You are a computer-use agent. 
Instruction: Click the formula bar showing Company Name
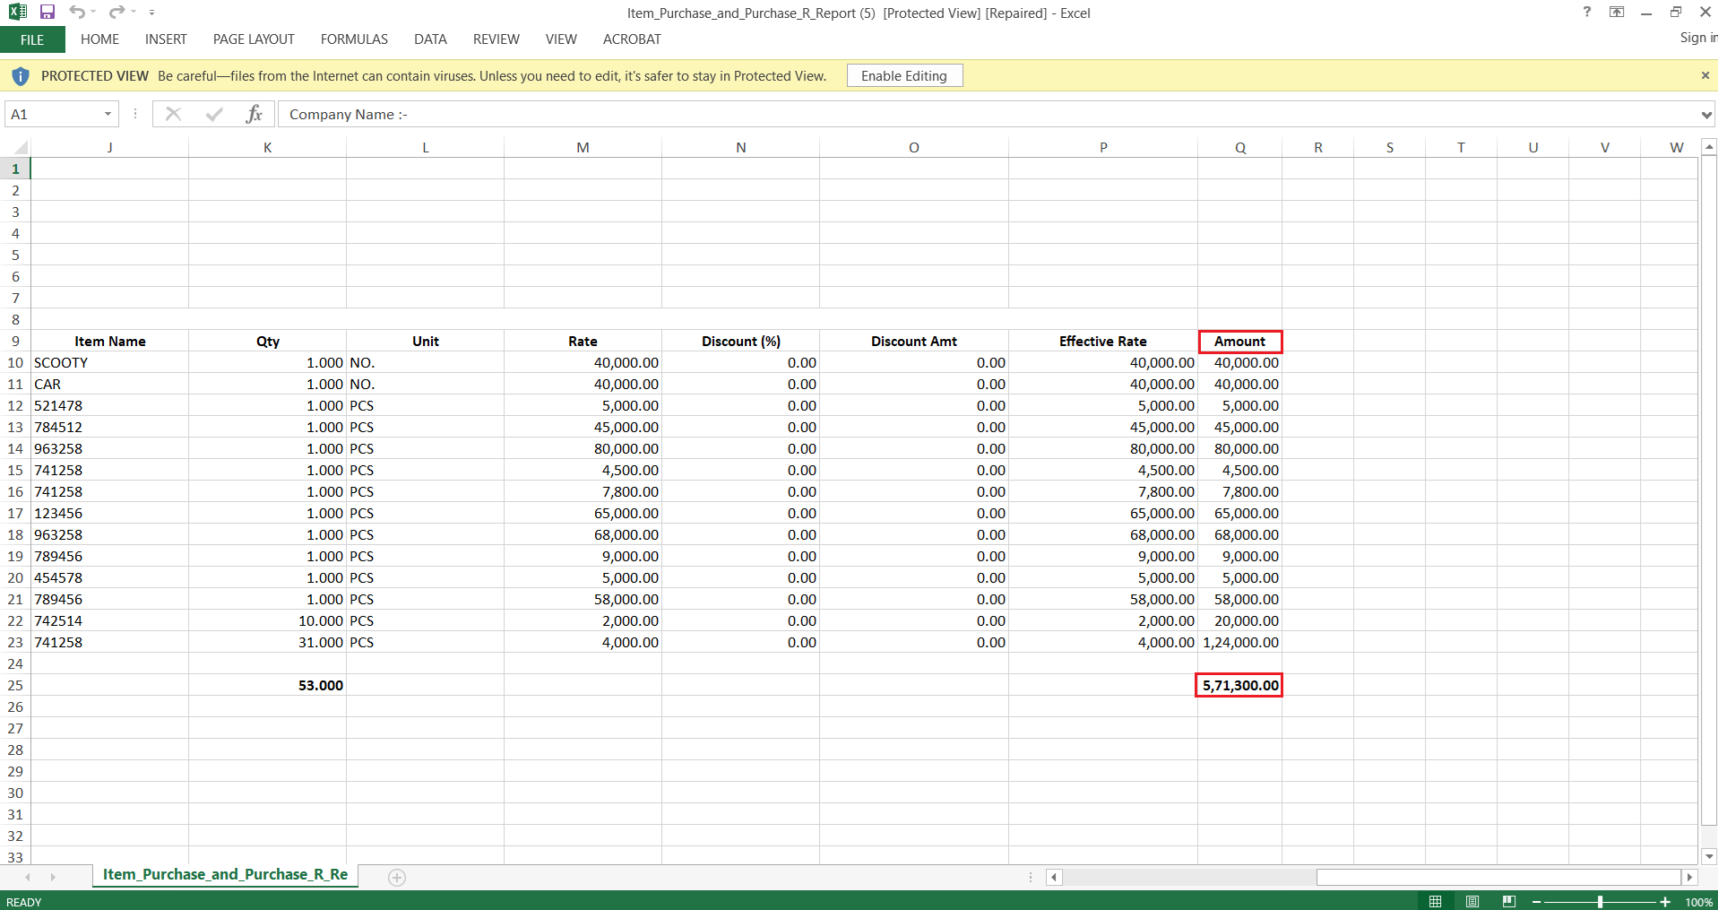pos(986,115)
